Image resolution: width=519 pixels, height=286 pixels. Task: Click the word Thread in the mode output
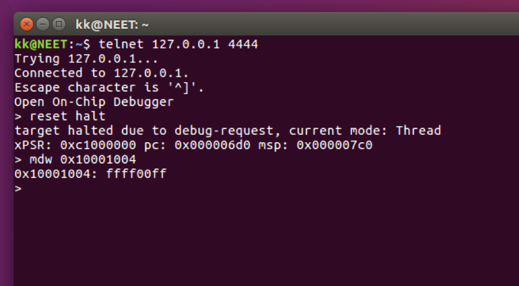tap(418, 131)
